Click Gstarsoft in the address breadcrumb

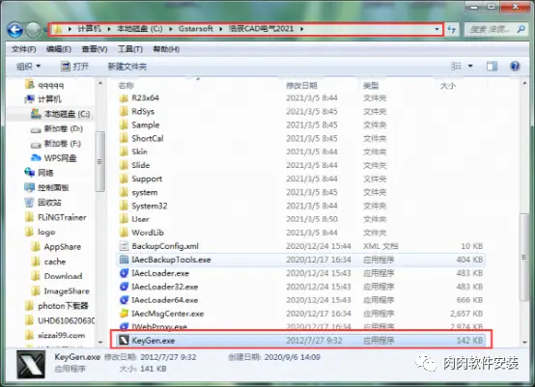click(196, 29)
